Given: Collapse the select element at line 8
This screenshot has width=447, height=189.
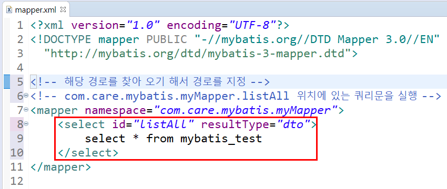Looking at the screenshot, I should click(x=26, y=124).
